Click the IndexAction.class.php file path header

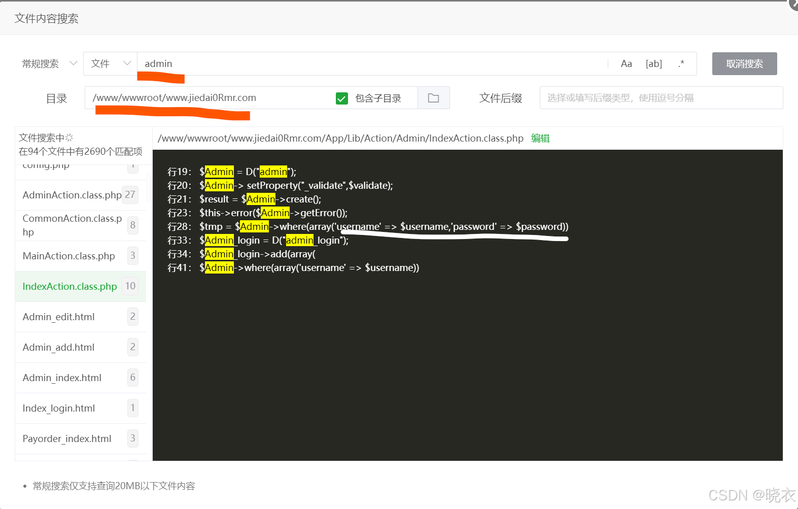click(x=340, y=138)
